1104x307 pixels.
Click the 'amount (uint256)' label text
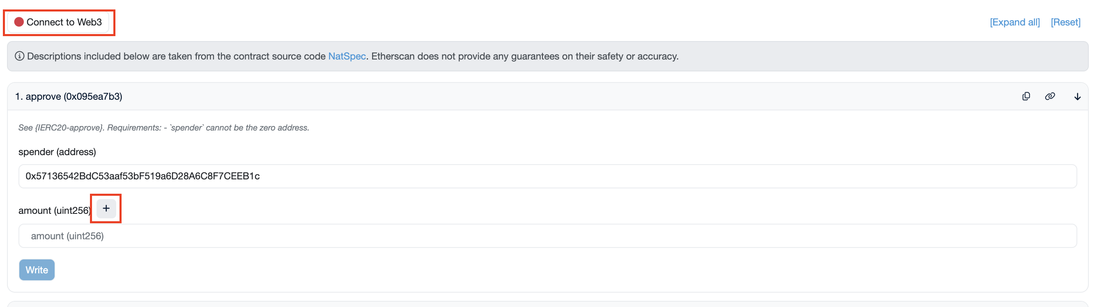(x=54, y=211)
